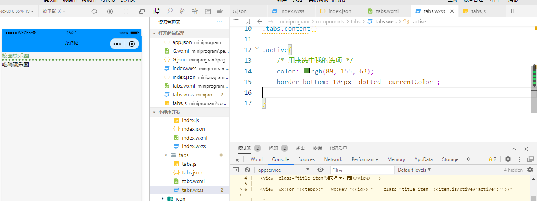Collapse the 小程序开发 section
The height and width of the screenshot is (201, 537).
tap(154, 112)
